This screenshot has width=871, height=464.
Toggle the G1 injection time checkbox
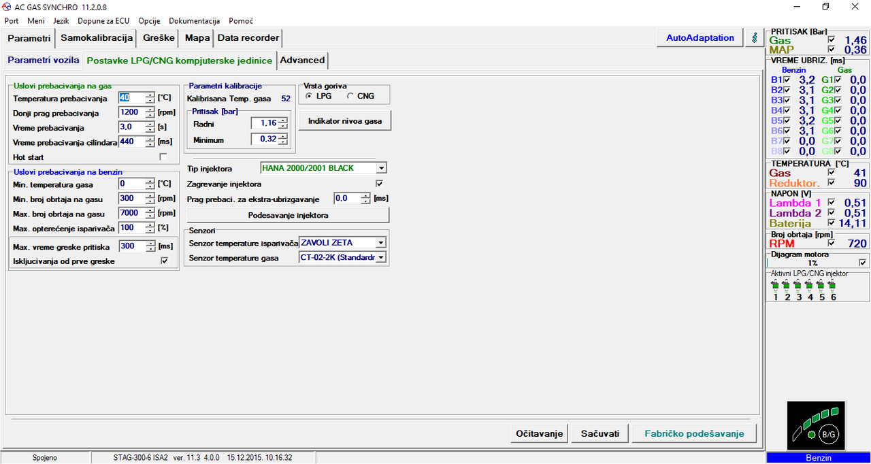[x=838, y=80]
